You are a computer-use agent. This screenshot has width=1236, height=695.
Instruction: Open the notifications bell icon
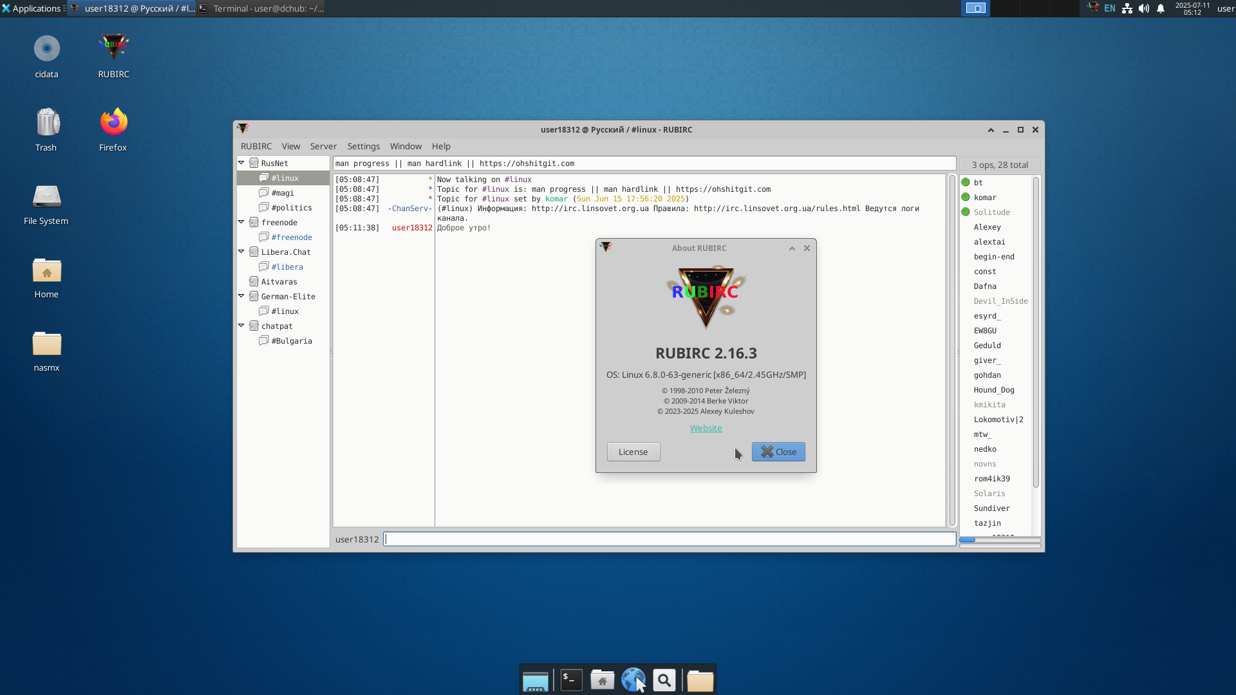tap(1160, 8)
